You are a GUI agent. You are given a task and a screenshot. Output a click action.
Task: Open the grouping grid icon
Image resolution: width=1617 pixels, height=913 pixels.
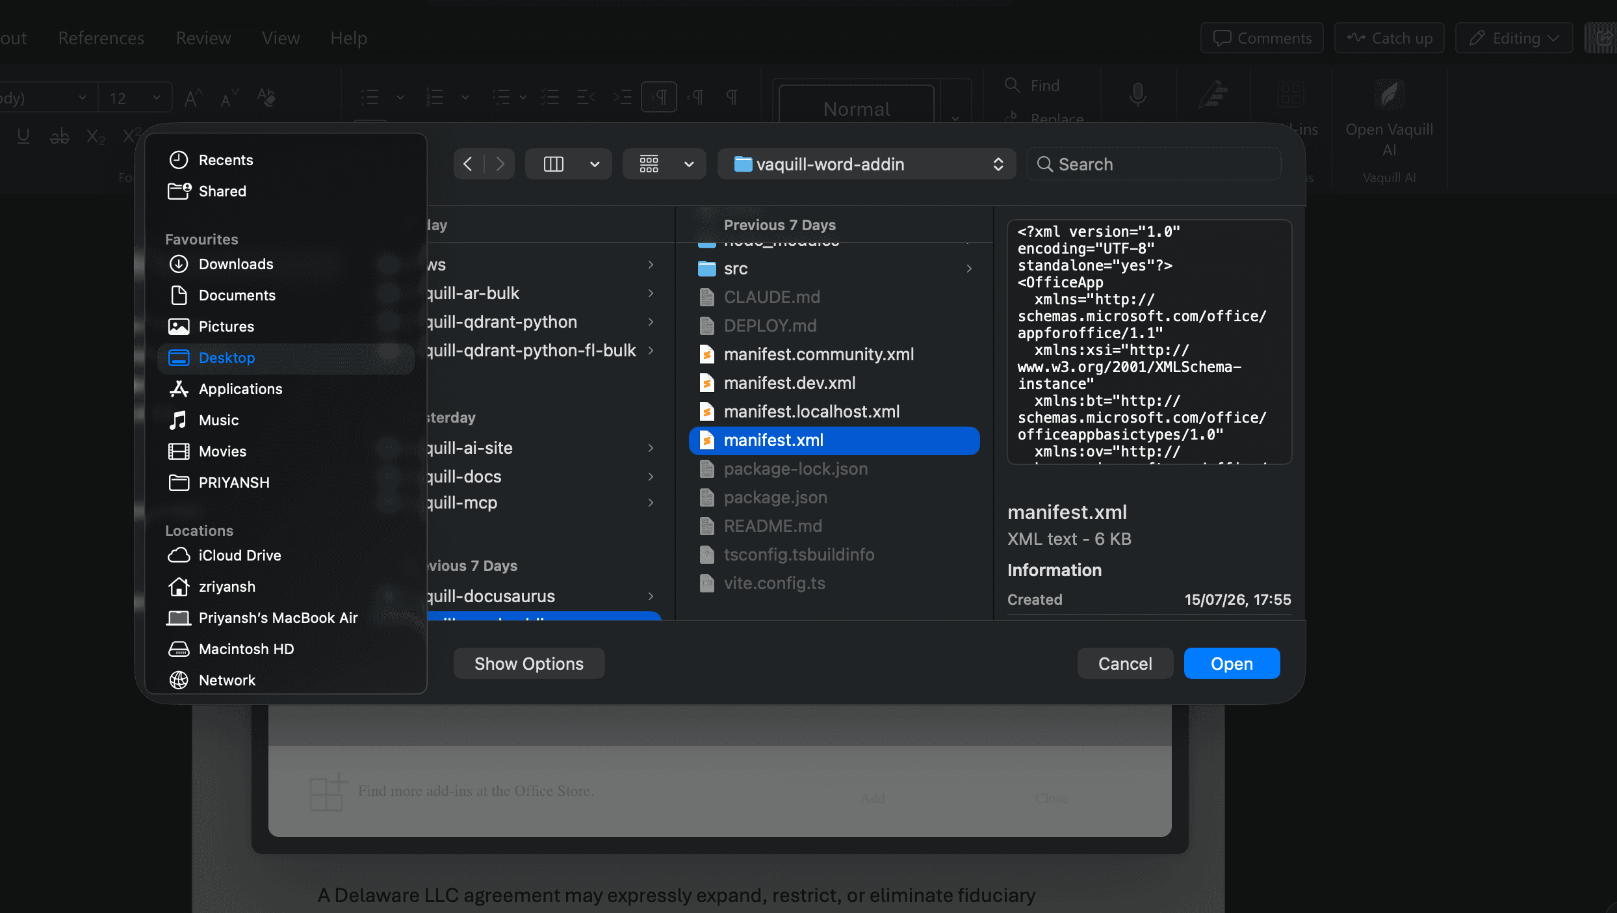(649, 164)
